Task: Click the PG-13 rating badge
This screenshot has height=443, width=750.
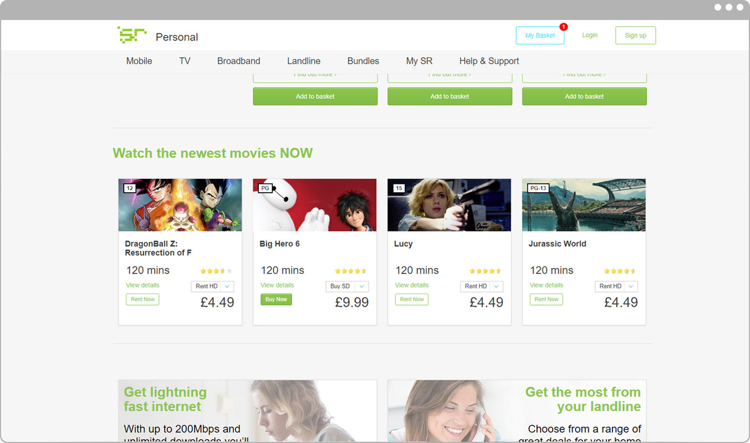Action: coord(538,188)
